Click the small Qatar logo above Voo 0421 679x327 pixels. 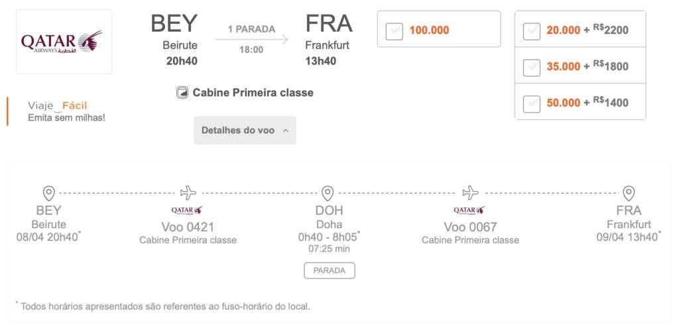tap(187, 210)
